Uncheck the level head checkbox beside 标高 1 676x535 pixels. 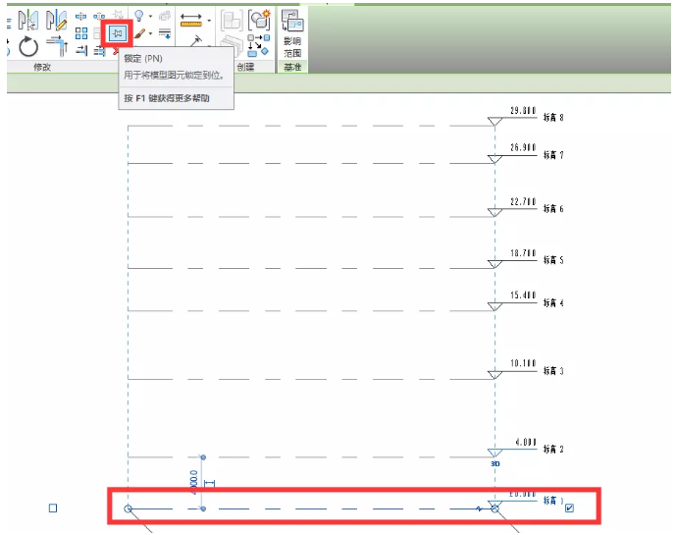[x=569, y=508]
